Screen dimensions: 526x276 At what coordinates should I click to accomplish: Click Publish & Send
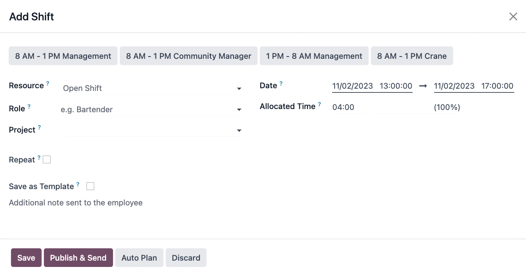pos(78,257)
